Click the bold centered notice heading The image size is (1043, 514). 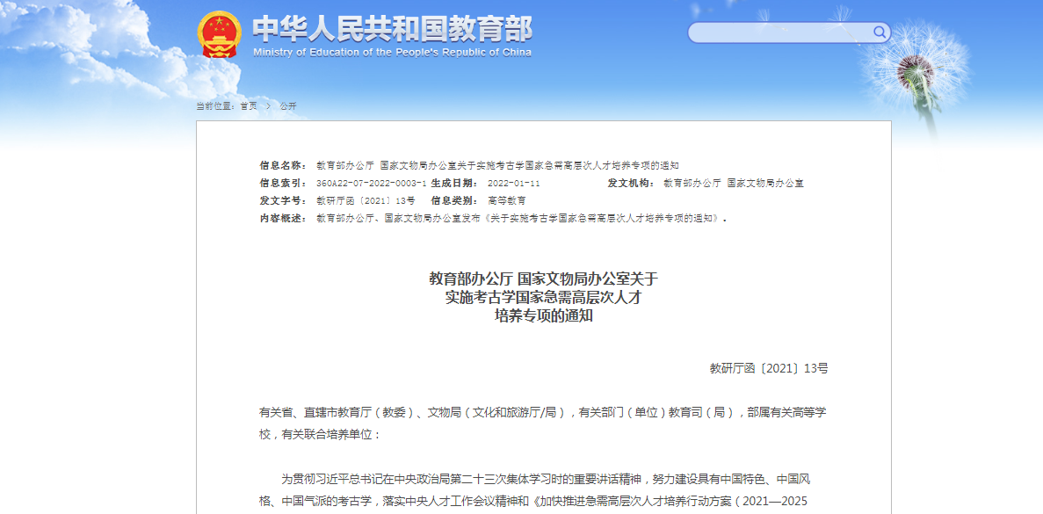pos(543,297)
